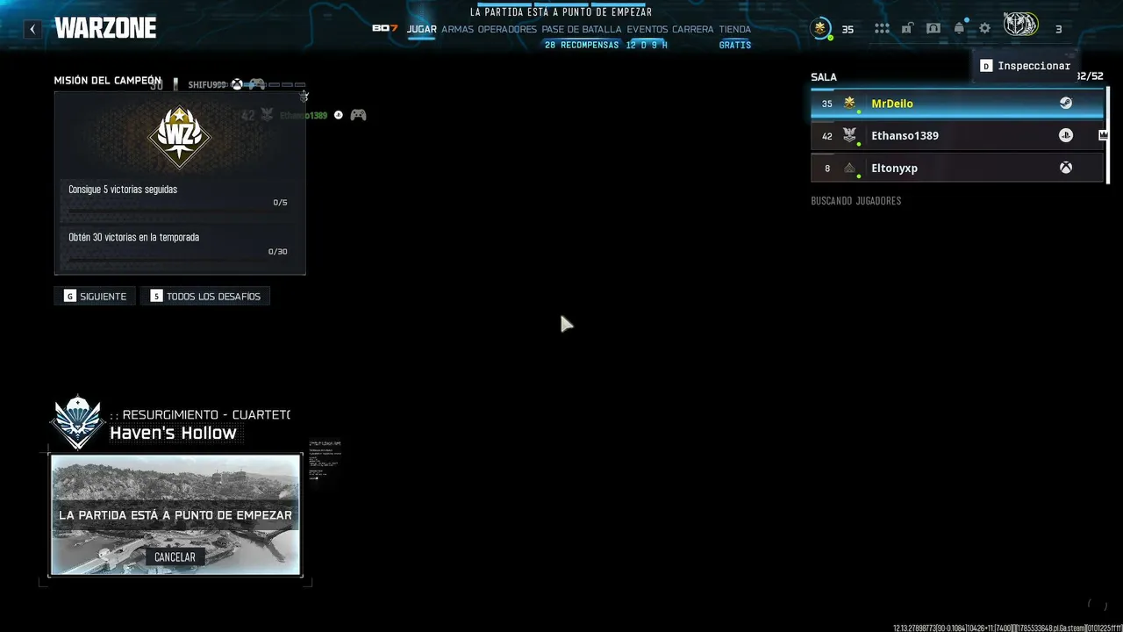The height and width of the screenshot is (632, 1123).
Task: Open the ARMAS tab
Action: [x=457, y=29]
